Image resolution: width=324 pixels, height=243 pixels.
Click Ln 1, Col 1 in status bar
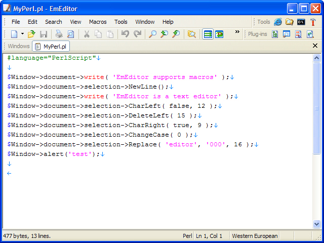209,236
